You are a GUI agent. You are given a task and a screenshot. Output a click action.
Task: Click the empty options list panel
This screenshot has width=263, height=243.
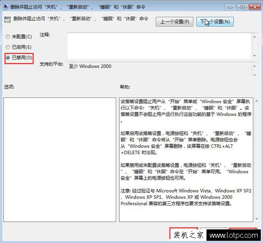click(60, 160)
